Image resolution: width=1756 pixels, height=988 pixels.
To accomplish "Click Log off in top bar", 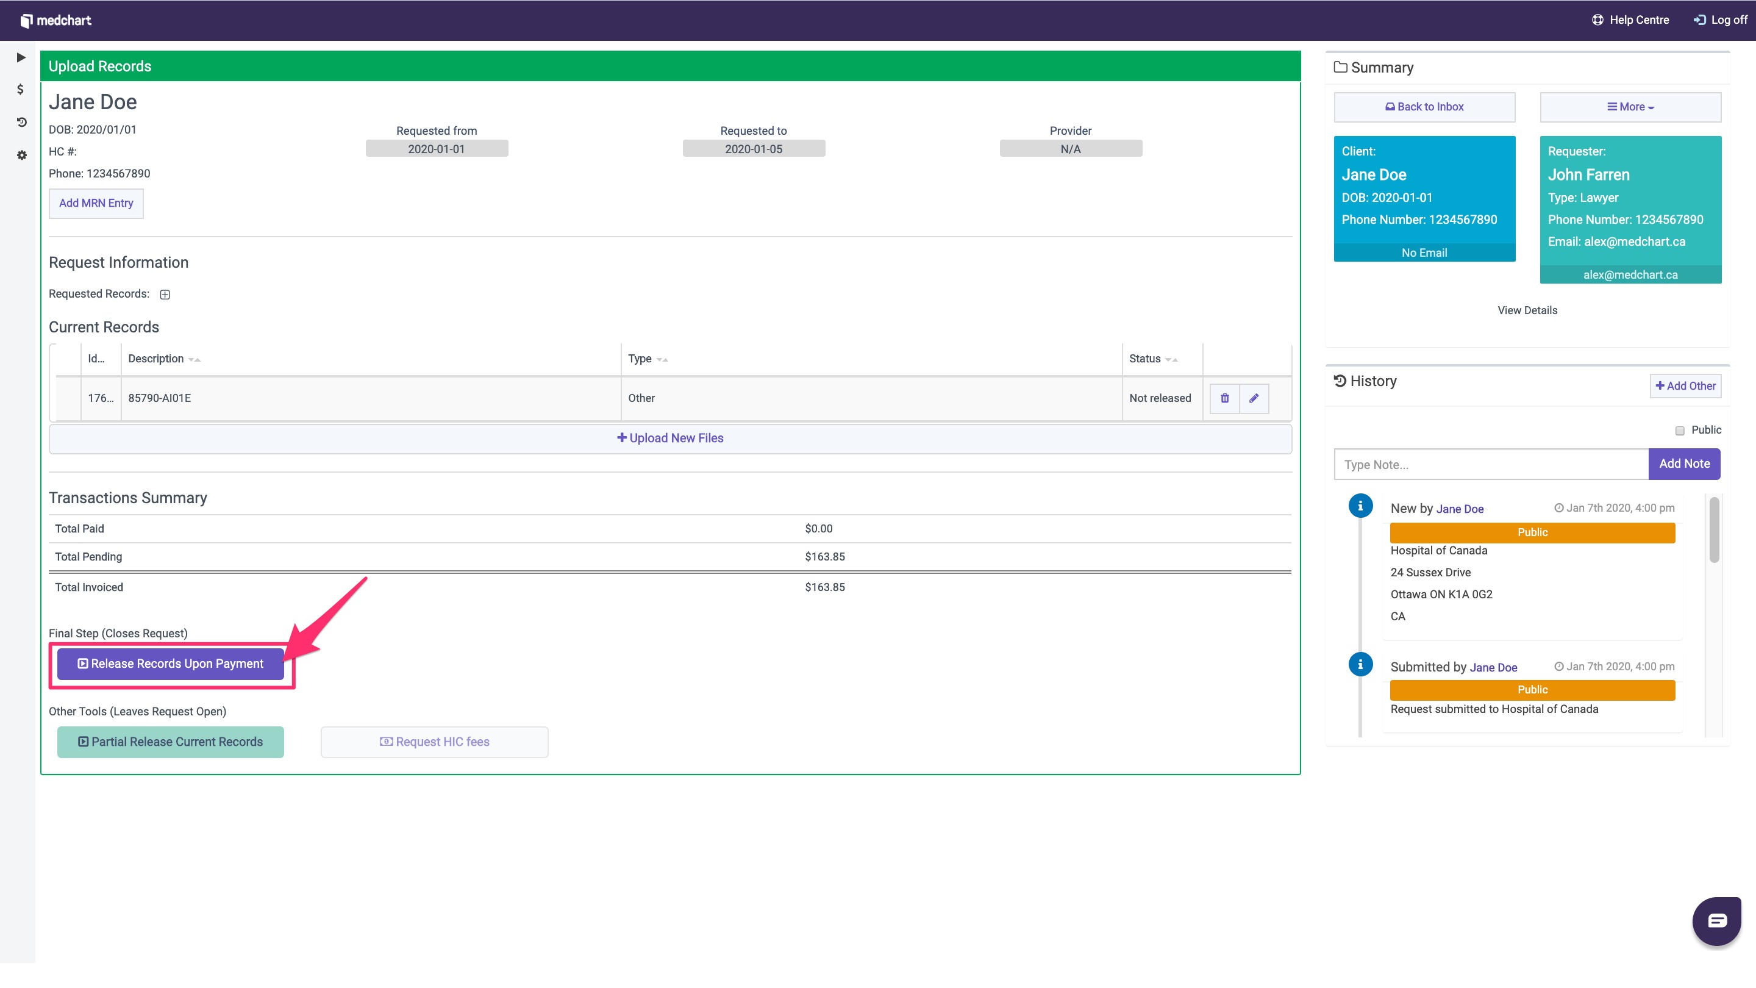I will pyautogui.click(x=1720, y=20).
